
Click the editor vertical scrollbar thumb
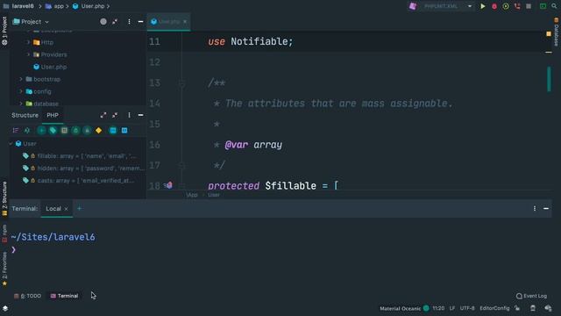tap(549, 79)
